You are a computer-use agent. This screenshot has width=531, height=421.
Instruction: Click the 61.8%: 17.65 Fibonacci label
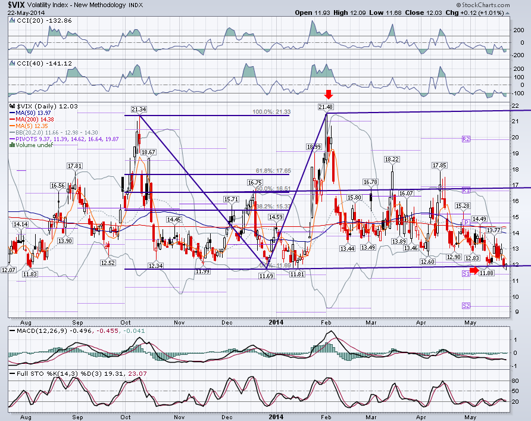point(273,171)
